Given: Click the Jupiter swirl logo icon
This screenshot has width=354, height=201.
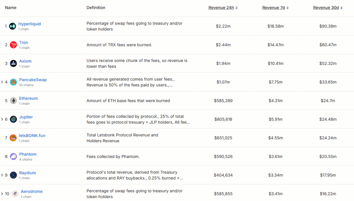Looking at the screenshot, I should (x=13, y=119).
